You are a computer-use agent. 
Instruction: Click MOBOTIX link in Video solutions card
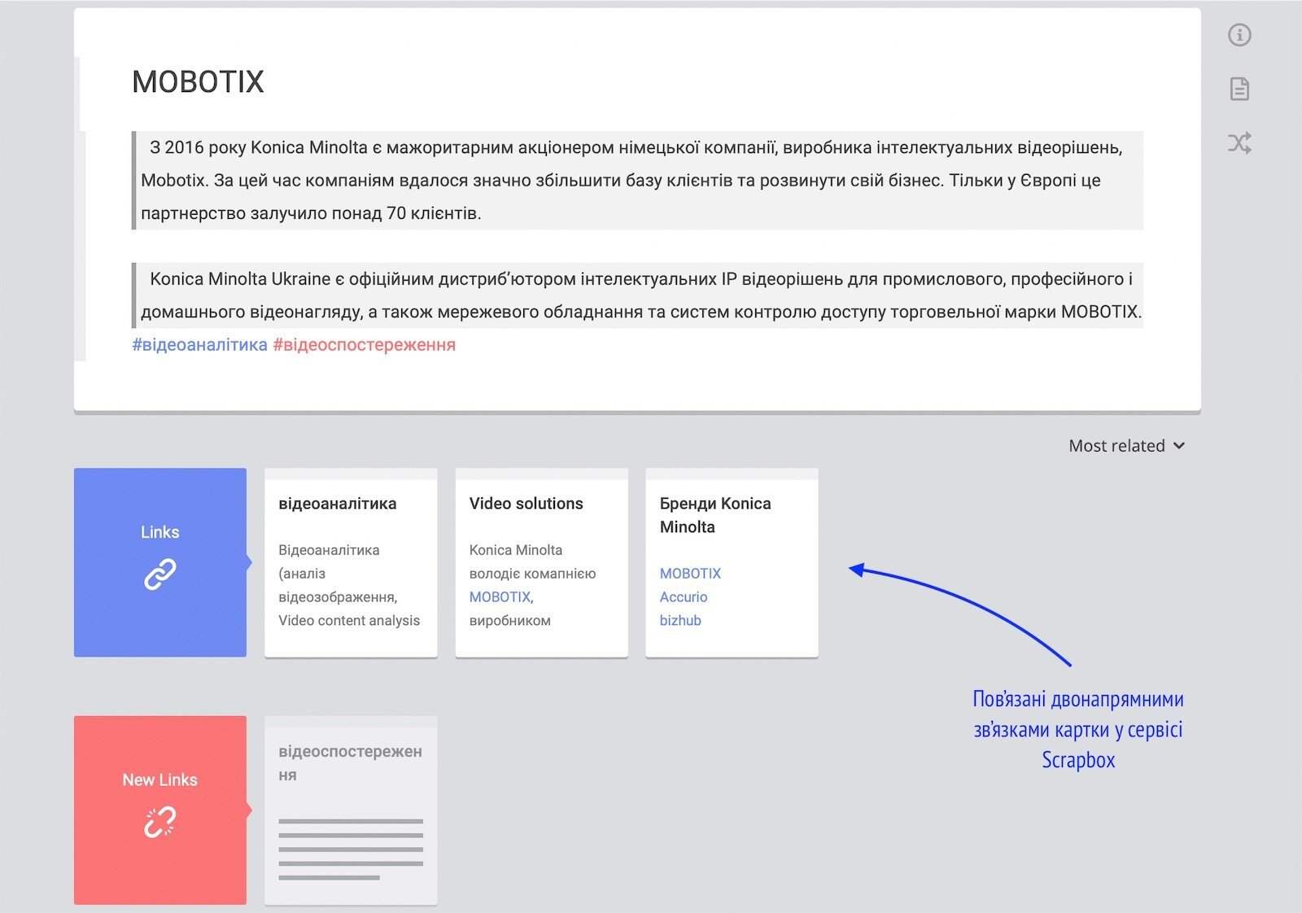click(500, 597)
